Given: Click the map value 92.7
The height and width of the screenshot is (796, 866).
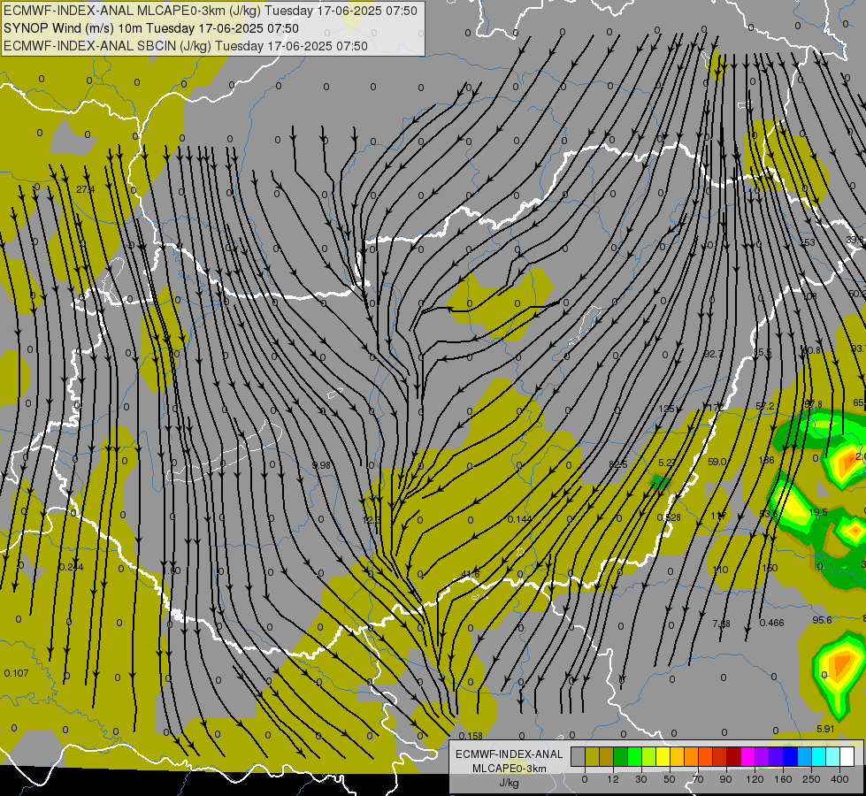Looking at the screenshot, I should (x=714, y=353).
